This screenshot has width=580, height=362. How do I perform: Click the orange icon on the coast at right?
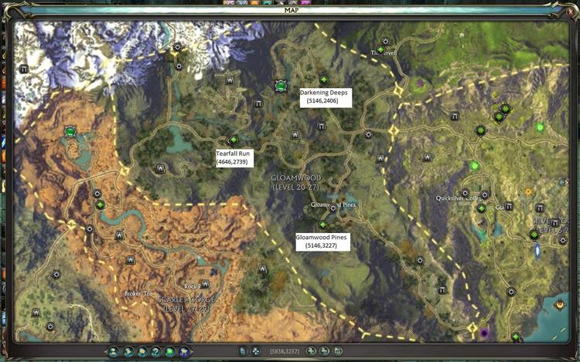[x=561, y=304]
